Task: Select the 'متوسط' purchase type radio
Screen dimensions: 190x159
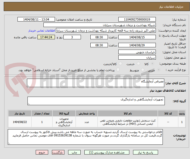Action: (143, 70)
